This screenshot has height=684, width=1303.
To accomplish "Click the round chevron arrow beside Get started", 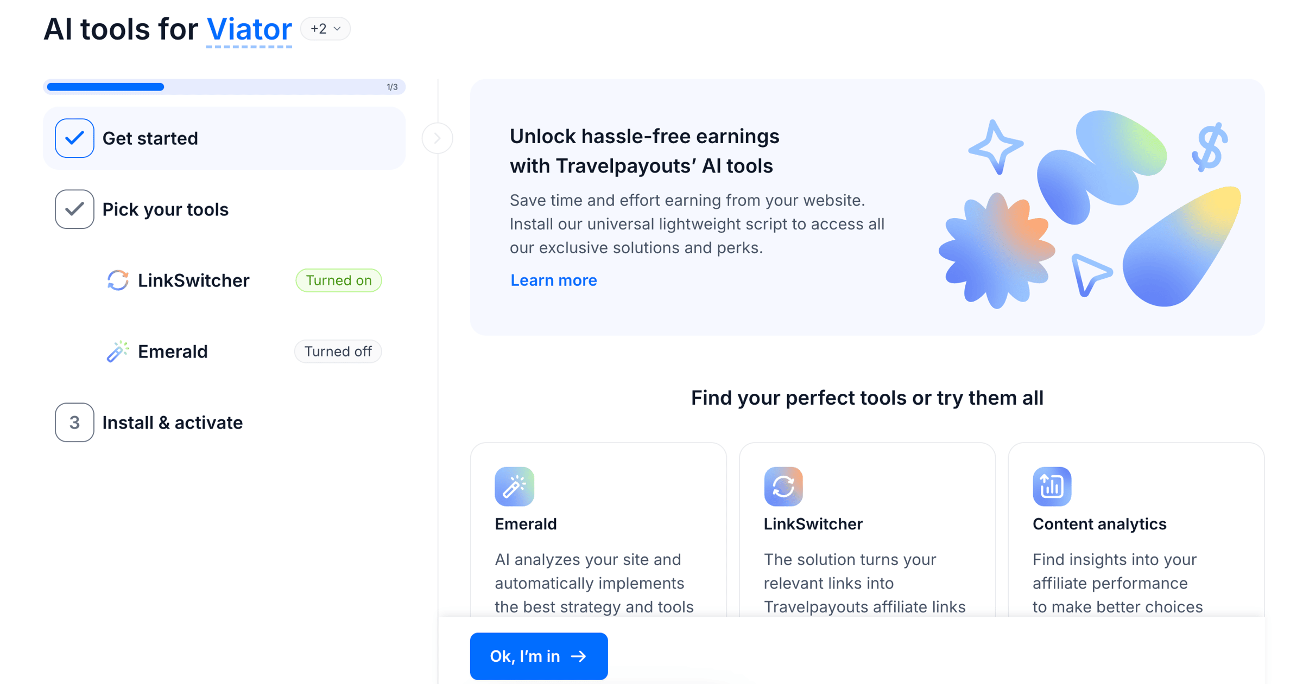I will [437, 138].
